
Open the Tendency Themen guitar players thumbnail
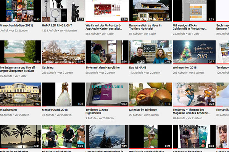tap(194, 94)
